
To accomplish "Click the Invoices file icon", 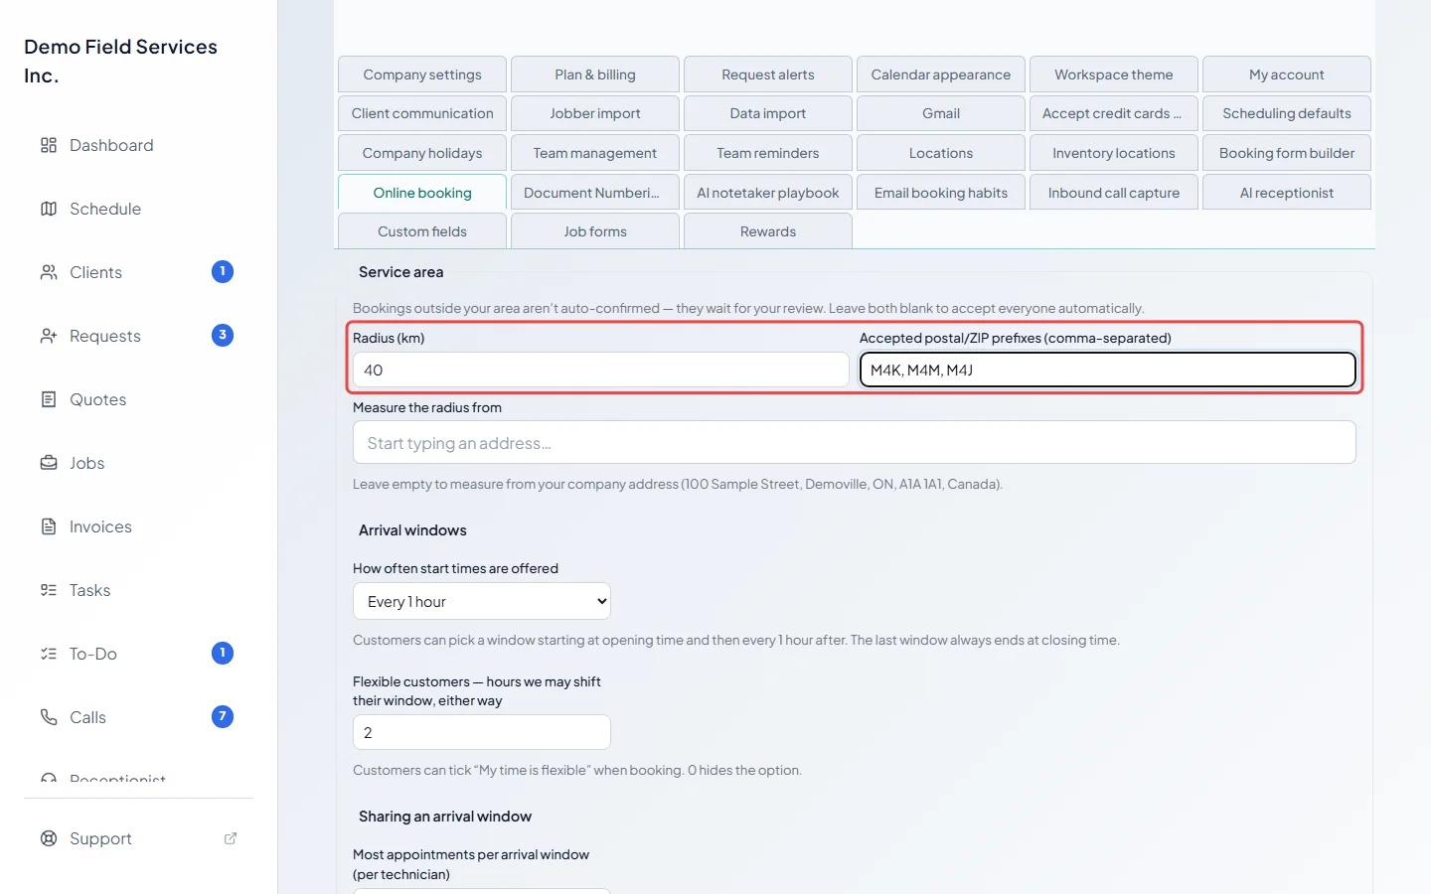I will click(49, 526).
